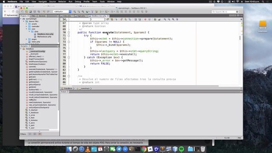Screen dimensions: 272x153
Task: Select commit method in Navigator
Action: [x=32, y=67]
